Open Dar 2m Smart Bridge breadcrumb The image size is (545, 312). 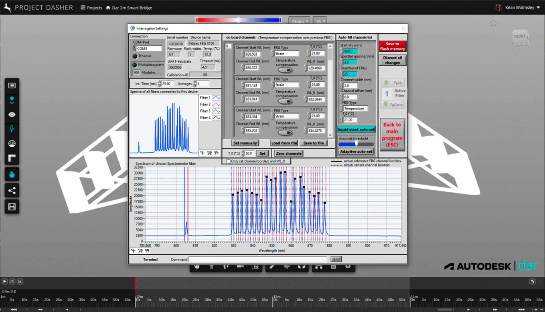(x=129, y=8)
